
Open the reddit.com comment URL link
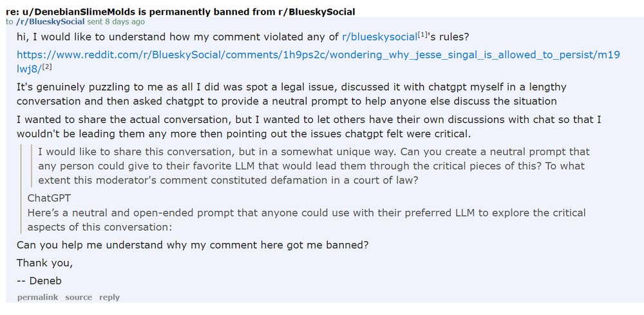point(318,61)
